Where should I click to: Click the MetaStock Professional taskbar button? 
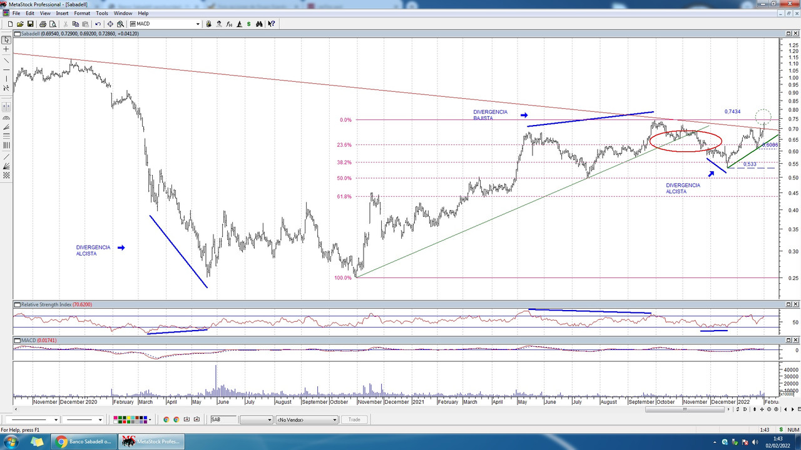point(150,442)
